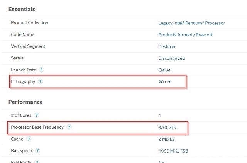
Task: Click the Product Collection row label
Action: click(29, 23)
